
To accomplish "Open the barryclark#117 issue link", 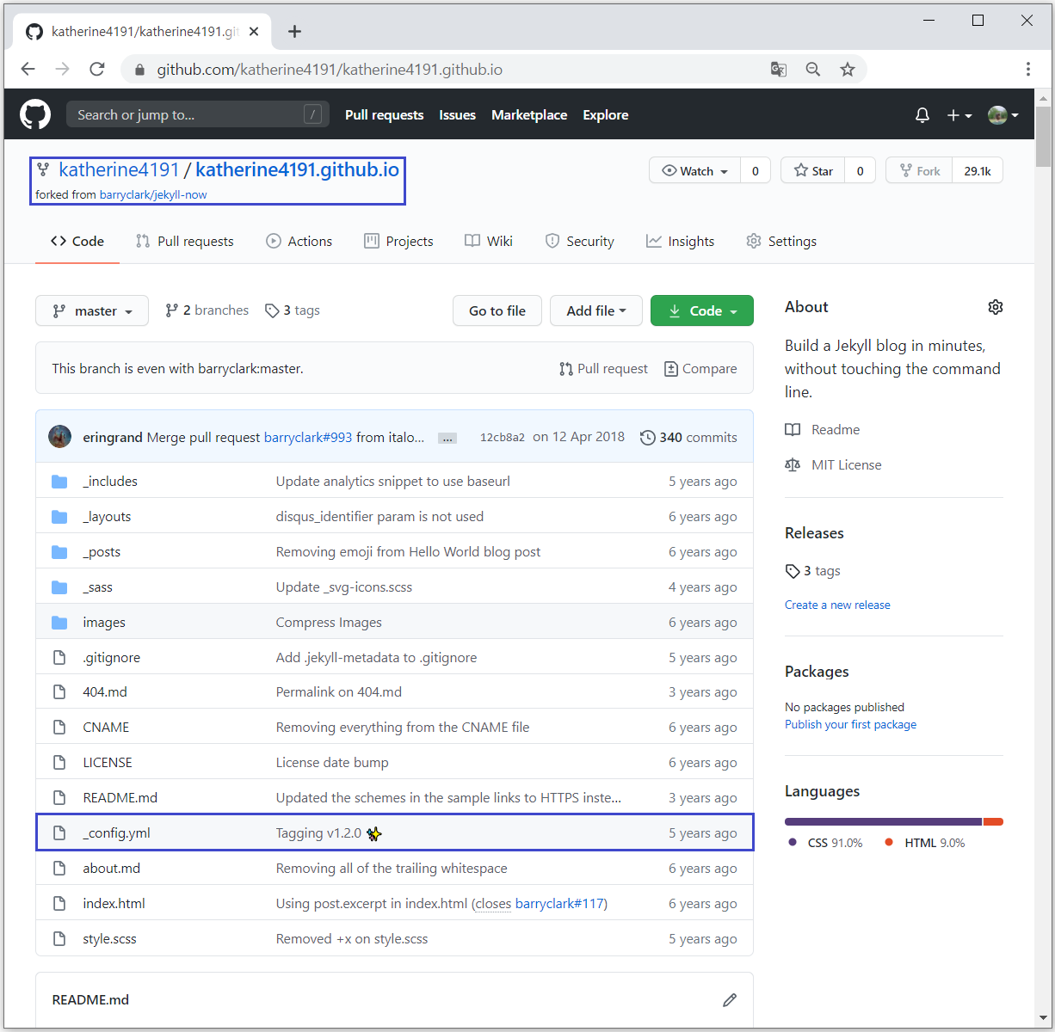I will tap(559, 903).
